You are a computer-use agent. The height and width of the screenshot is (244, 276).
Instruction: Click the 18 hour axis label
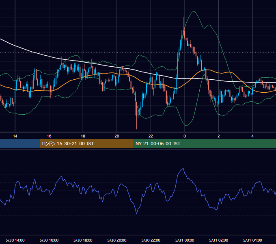[x=83, y=136]
